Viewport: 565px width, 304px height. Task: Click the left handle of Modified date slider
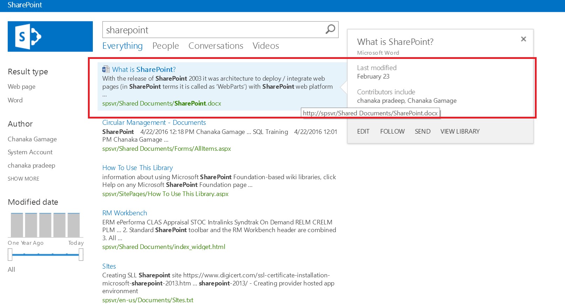(x=10, y=255)
